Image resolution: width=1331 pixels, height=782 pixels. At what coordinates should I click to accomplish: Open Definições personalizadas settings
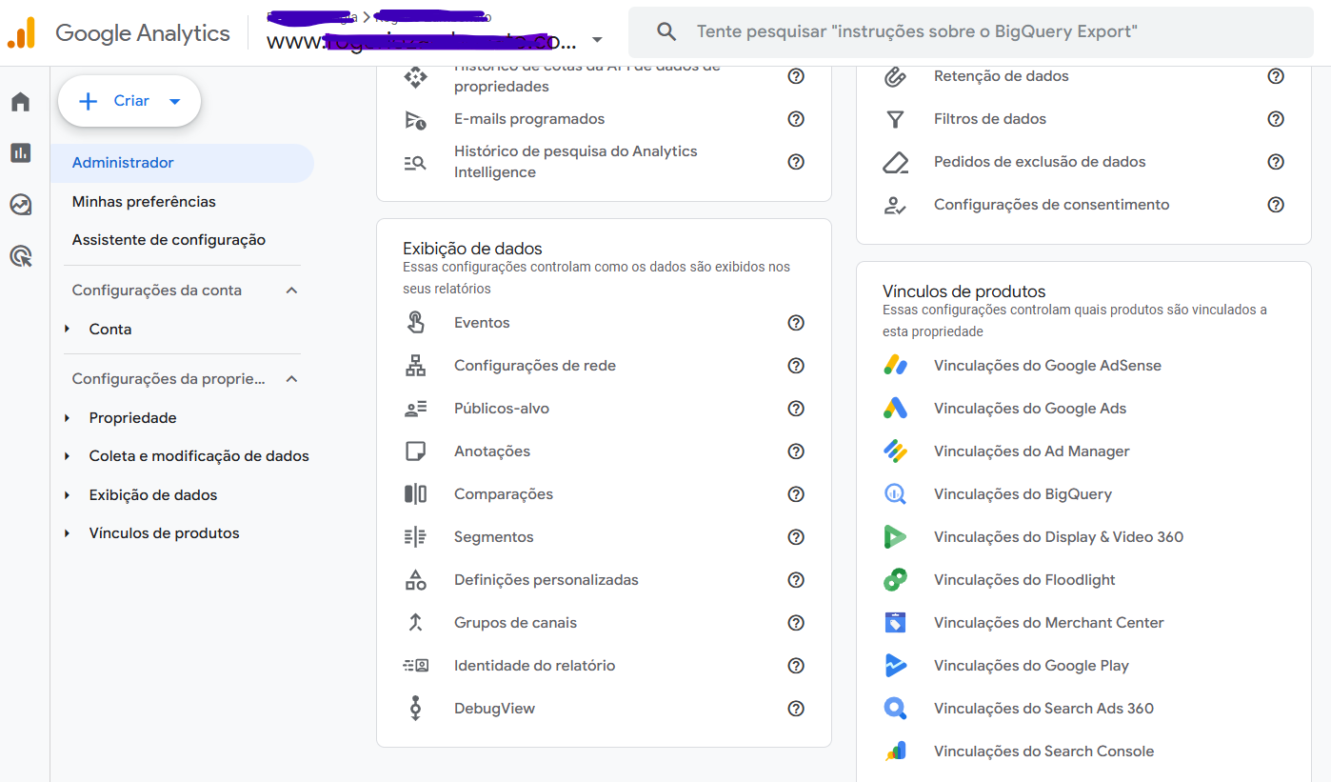[546, 580]
